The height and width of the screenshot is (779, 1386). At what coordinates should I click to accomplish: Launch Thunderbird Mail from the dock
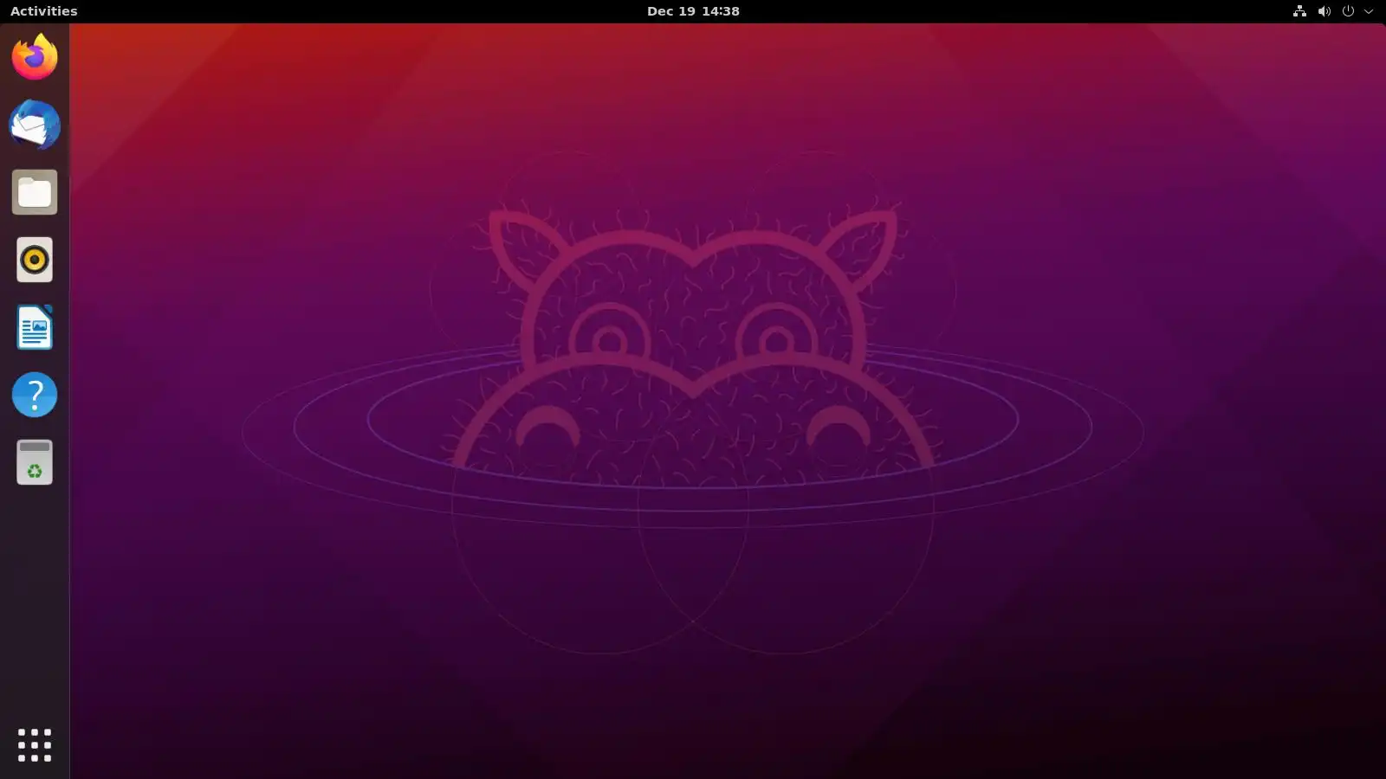click(35, 125)
